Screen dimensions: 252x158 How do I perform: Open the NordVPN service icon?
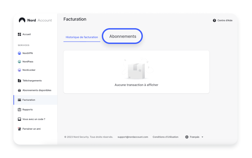19,53
